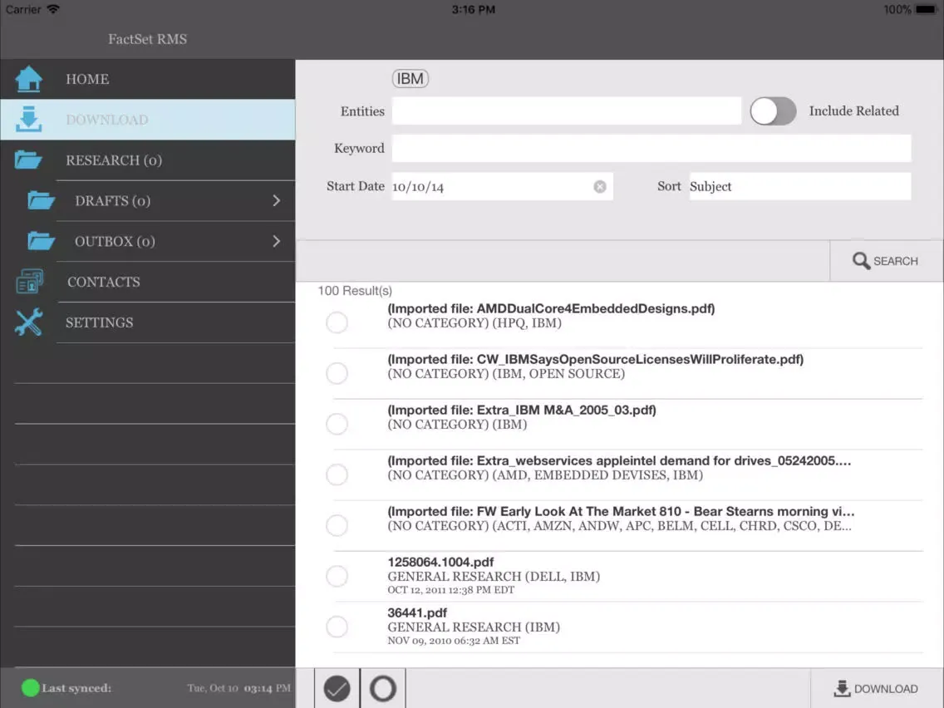The image size is (944, 708).
Task: Click (NO CATEGORY) (HPQ, IBM) subtitle
Action: tap(474, 323)
